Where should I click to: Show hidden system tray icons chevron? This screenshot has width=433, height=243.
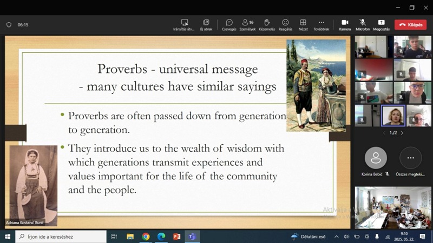coord(336,237)
